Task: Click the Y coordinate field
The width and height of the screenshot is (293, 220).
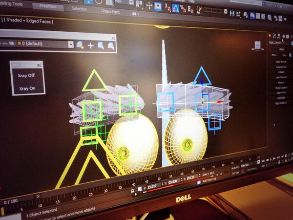Action: point(173,182)
